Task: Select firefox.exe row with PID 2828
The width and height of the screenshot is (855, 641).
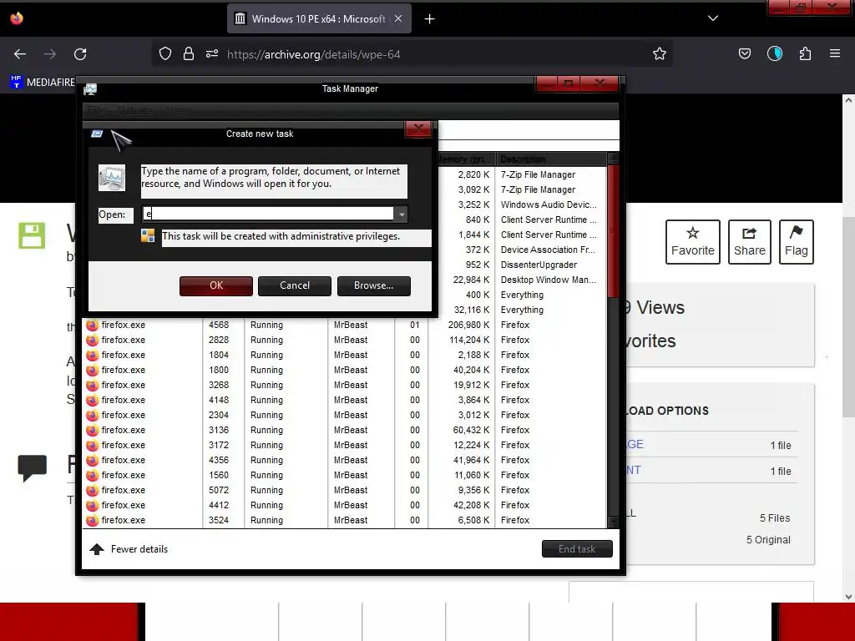Action: click(343, 341)
